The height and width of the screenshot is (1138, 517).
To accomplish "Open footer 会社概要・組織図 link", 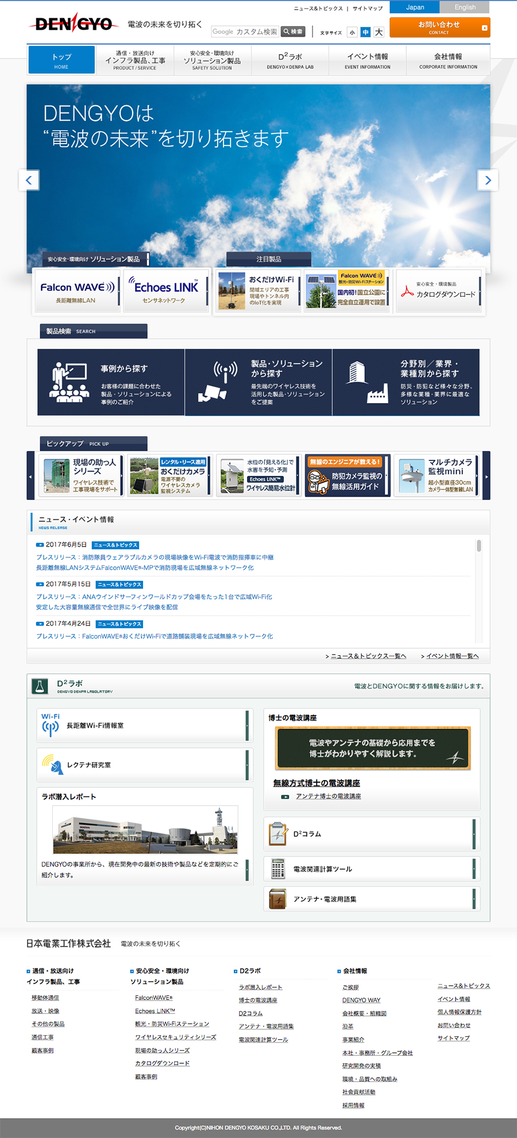I will click(x=364, y=1013).
